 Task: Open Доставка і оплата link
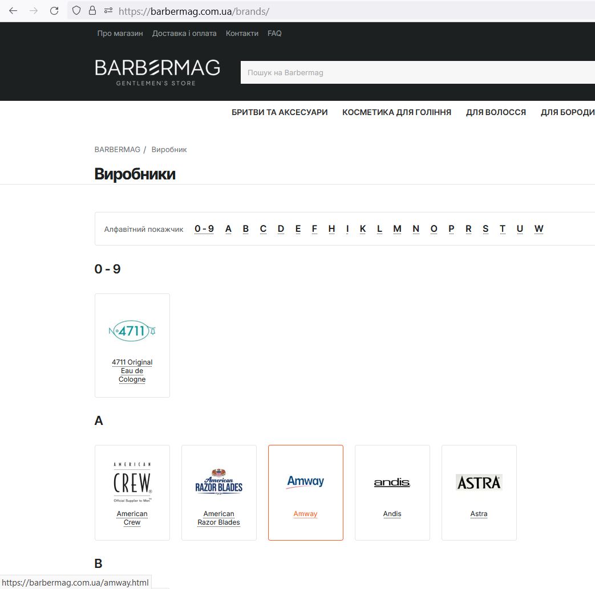coord(184,34)
